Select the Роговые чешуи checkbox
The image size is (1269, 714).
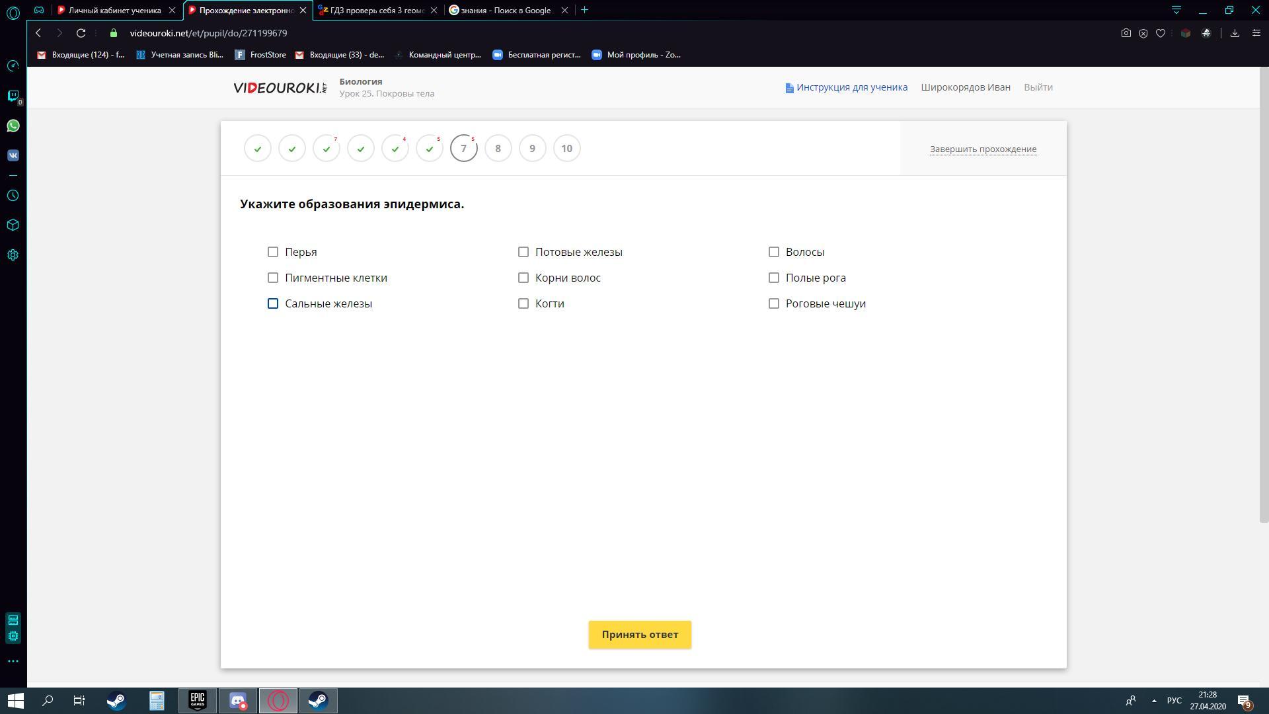[774, 303]
